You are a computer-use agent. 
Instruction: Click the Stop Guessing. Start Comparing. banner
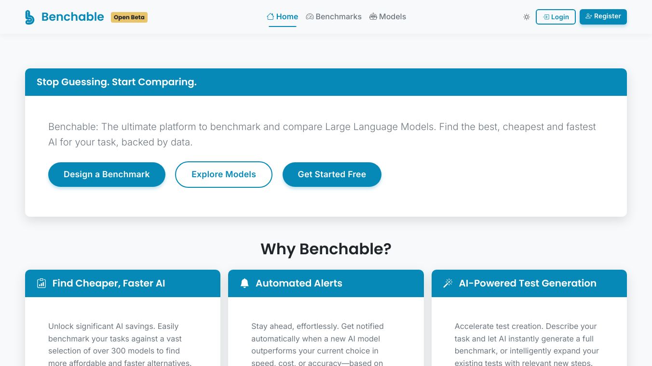(x=117, y=82)
